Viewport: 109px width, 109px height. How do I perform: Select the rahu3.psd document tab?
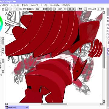point(17,107)
